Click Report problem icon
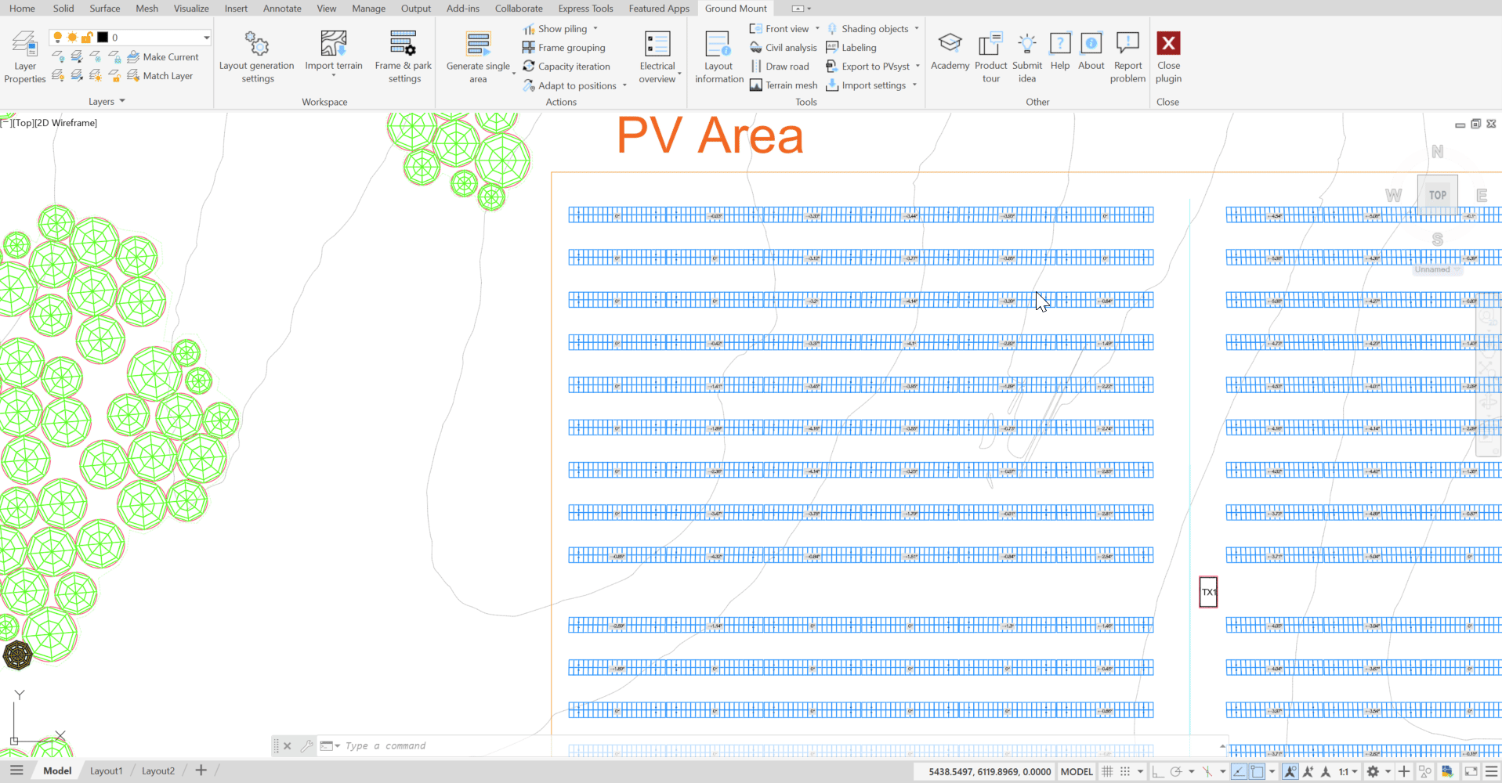 [1127, 43]
